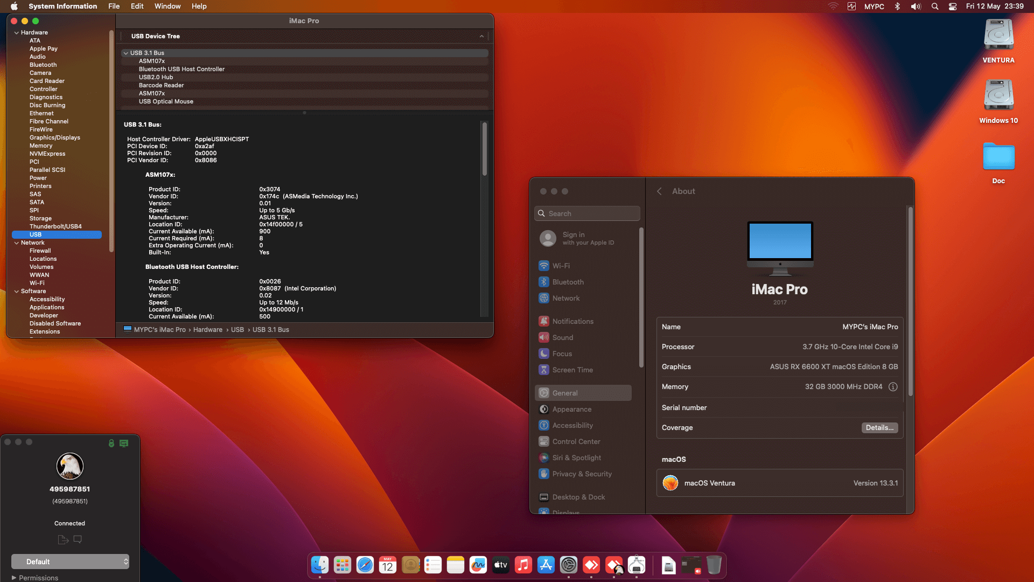Open the chat bubble icon under Connected
Screen dimensions: 1034x582
[78, 539]
